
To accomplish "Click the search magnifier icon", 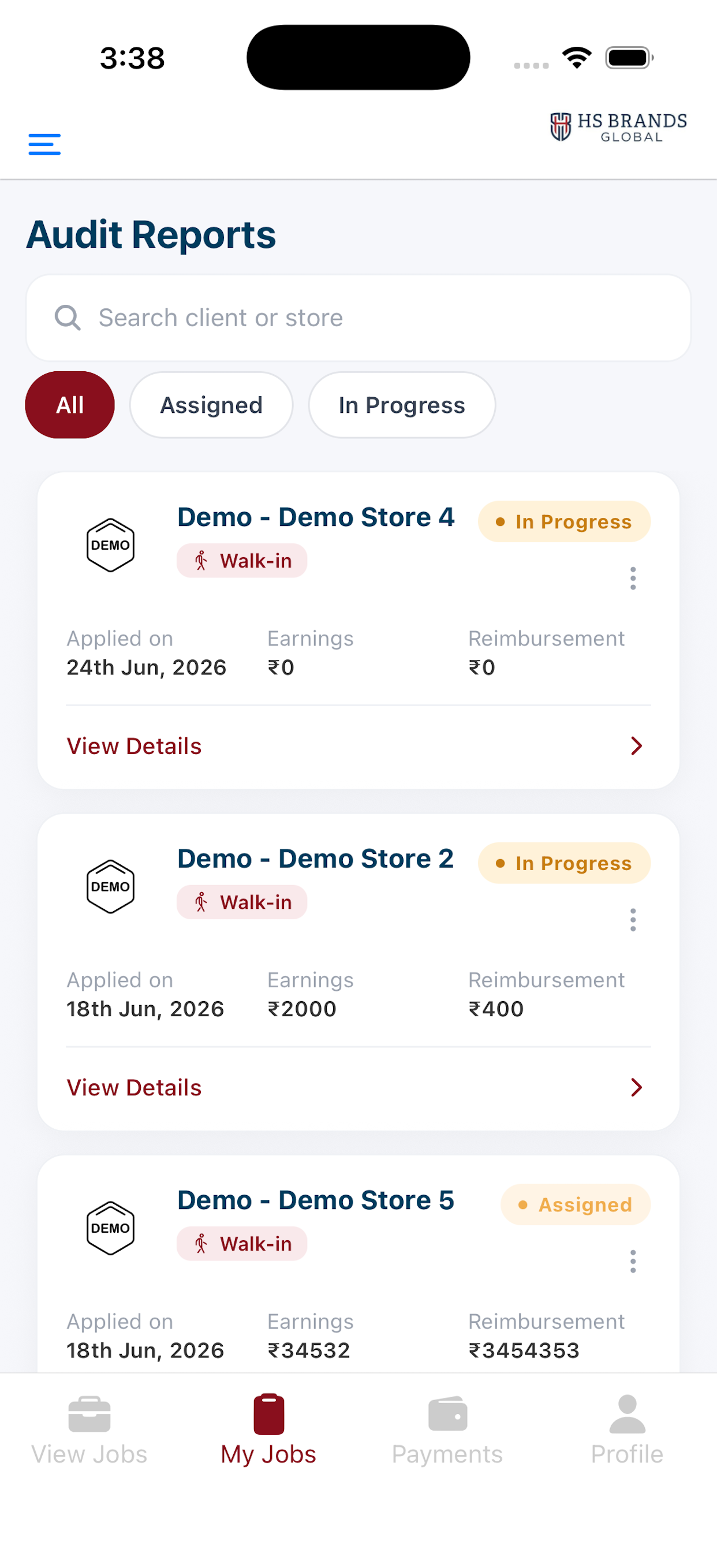I will [x=68, y=318].
